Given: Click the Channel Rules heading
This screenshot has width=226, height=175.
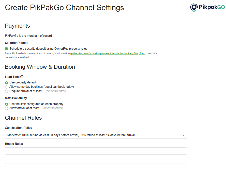Looking at the screenshot, I should [23, 118].
